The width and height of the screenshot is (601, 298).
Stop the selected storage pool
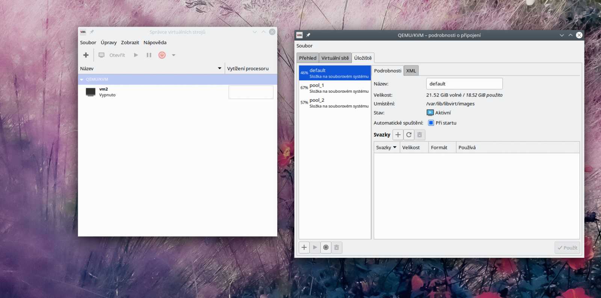coord(326,247)
